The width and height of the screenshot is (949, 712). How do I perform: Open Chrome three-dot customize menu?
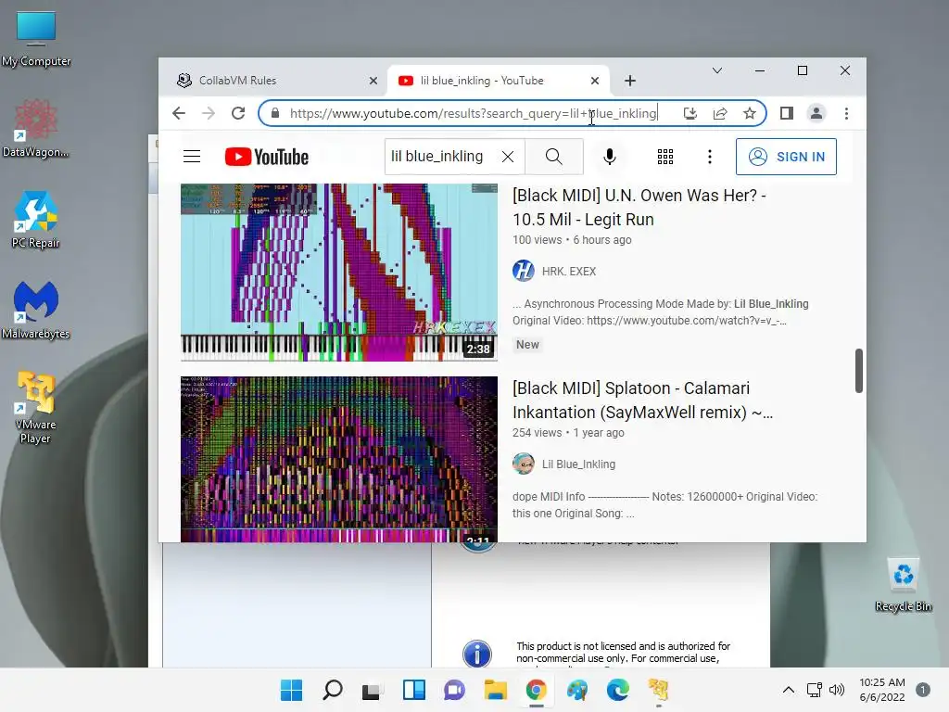coord(846,113)
